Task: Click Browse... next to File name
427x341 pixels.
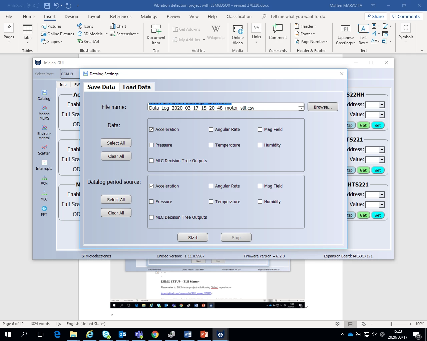Action: click(x=323, y=107)
